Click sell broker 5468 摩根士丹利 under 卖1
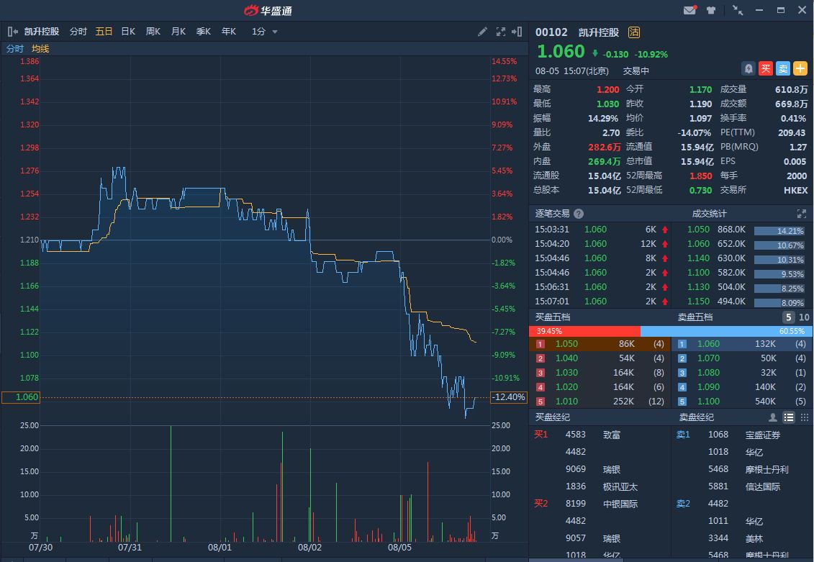 pos(748,469)
